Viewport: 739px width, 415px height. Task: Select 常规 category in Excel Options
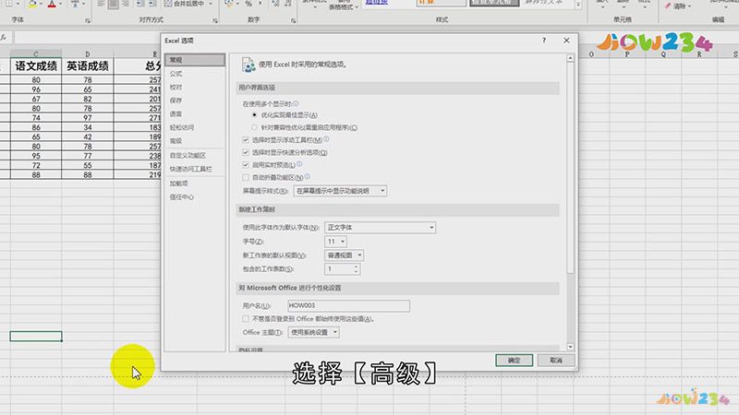tap(195, 60)
